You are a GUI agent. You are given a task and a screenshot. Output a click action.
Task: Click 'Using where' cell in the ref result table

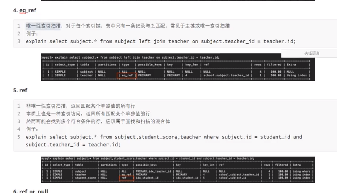[x=301, y=171]
